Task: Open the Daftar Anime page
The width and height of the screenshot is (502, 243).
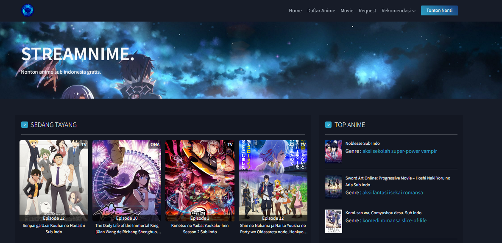Action: tap(321, 11)
